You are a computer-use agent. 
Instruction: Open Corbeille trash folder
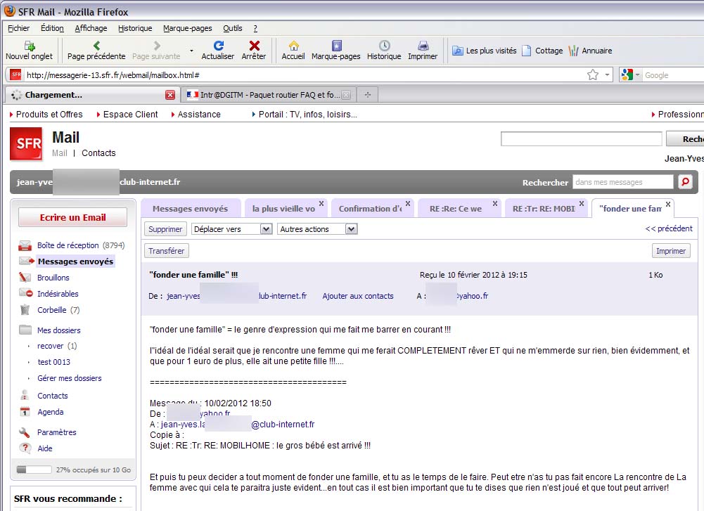point(50,310)
